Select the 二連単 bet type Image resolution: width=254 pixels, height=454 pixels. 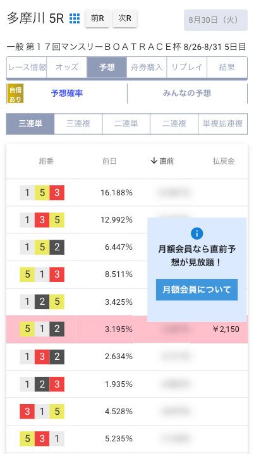point(126,124)
